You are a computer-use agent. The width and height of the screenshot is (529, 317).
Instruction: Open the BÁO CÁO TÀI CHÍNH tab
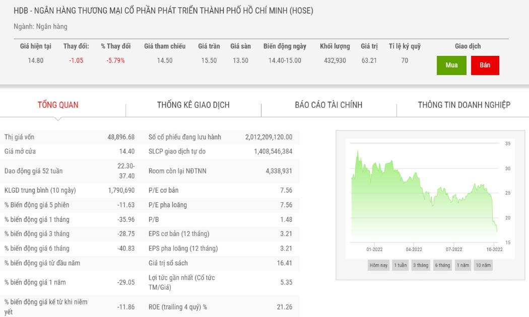328,105
